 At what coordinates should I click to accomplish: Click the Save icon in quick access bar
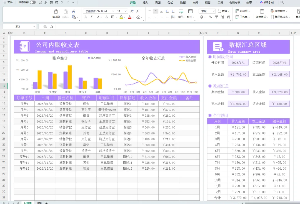[x=40, y=2]
